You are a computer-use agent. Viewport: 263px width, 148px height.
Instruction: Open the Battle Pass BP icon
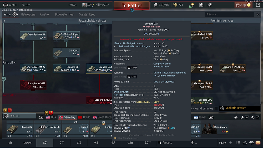click(x=210, y=5)
